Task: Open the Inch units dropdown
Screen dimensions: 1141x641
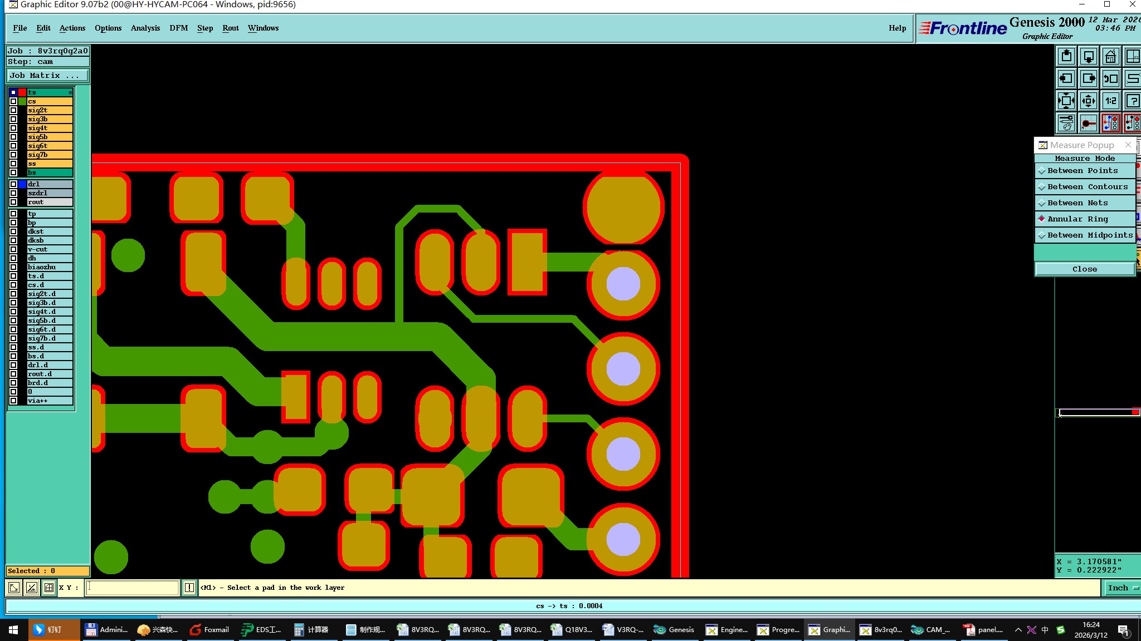Action: 1121,588
